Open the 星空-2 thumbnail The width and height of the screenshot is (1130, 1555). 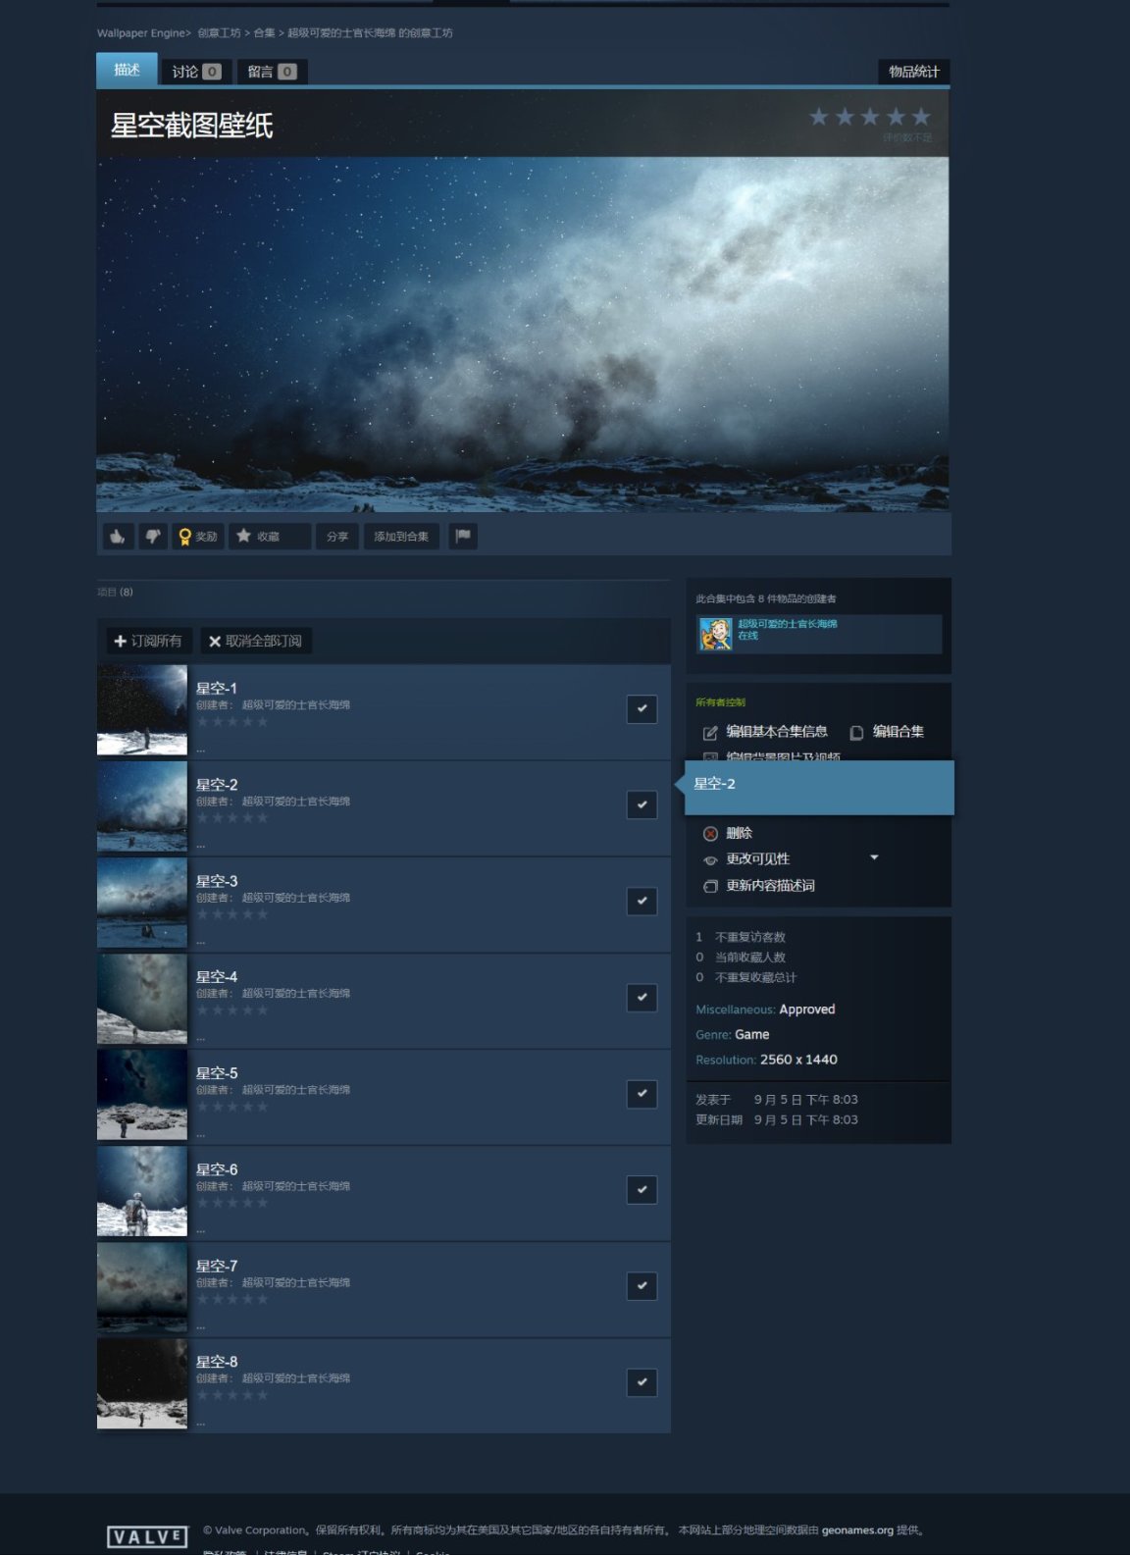point(142,806)
